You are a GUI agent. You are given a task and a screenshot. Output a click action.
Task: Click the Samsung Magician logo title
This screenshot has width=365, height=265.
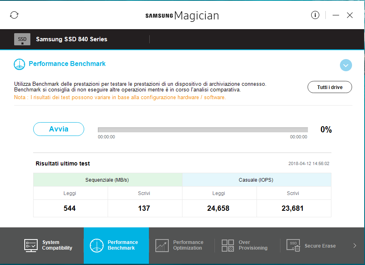click(182, 16)
